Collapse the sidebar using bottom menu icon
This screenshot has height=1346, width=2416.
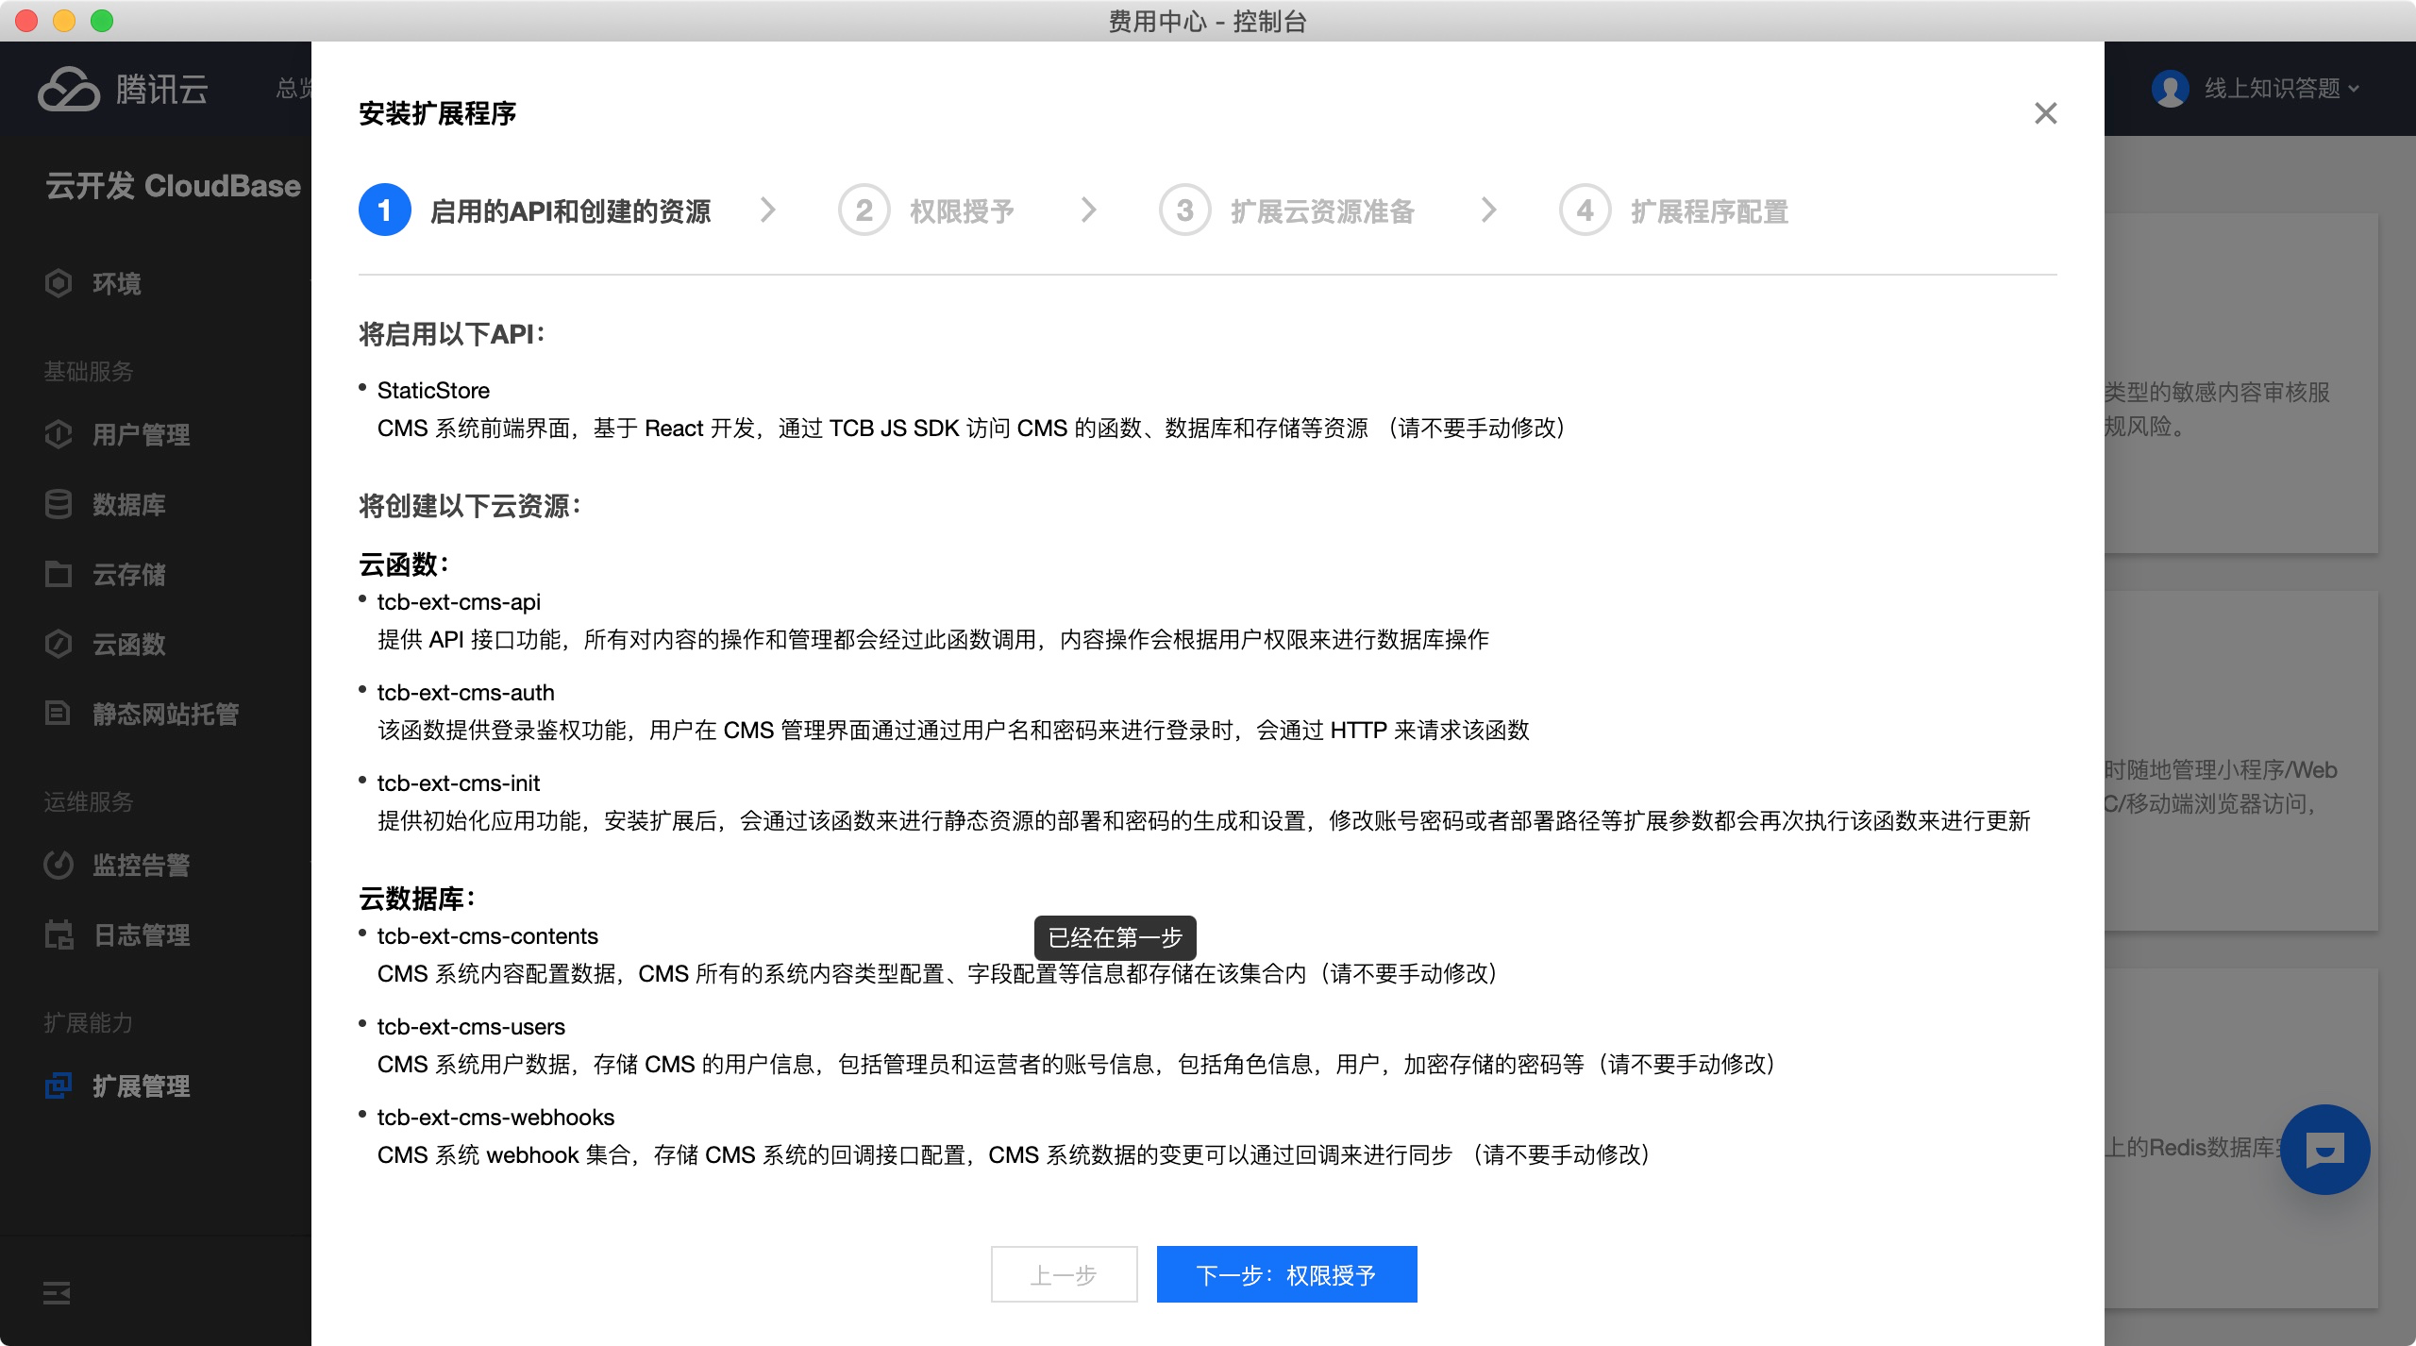click(x=57, y=1293)
